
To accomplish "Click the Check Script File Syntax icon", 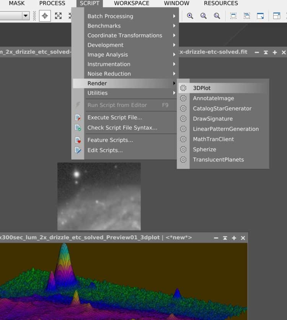I will point(78,128).
